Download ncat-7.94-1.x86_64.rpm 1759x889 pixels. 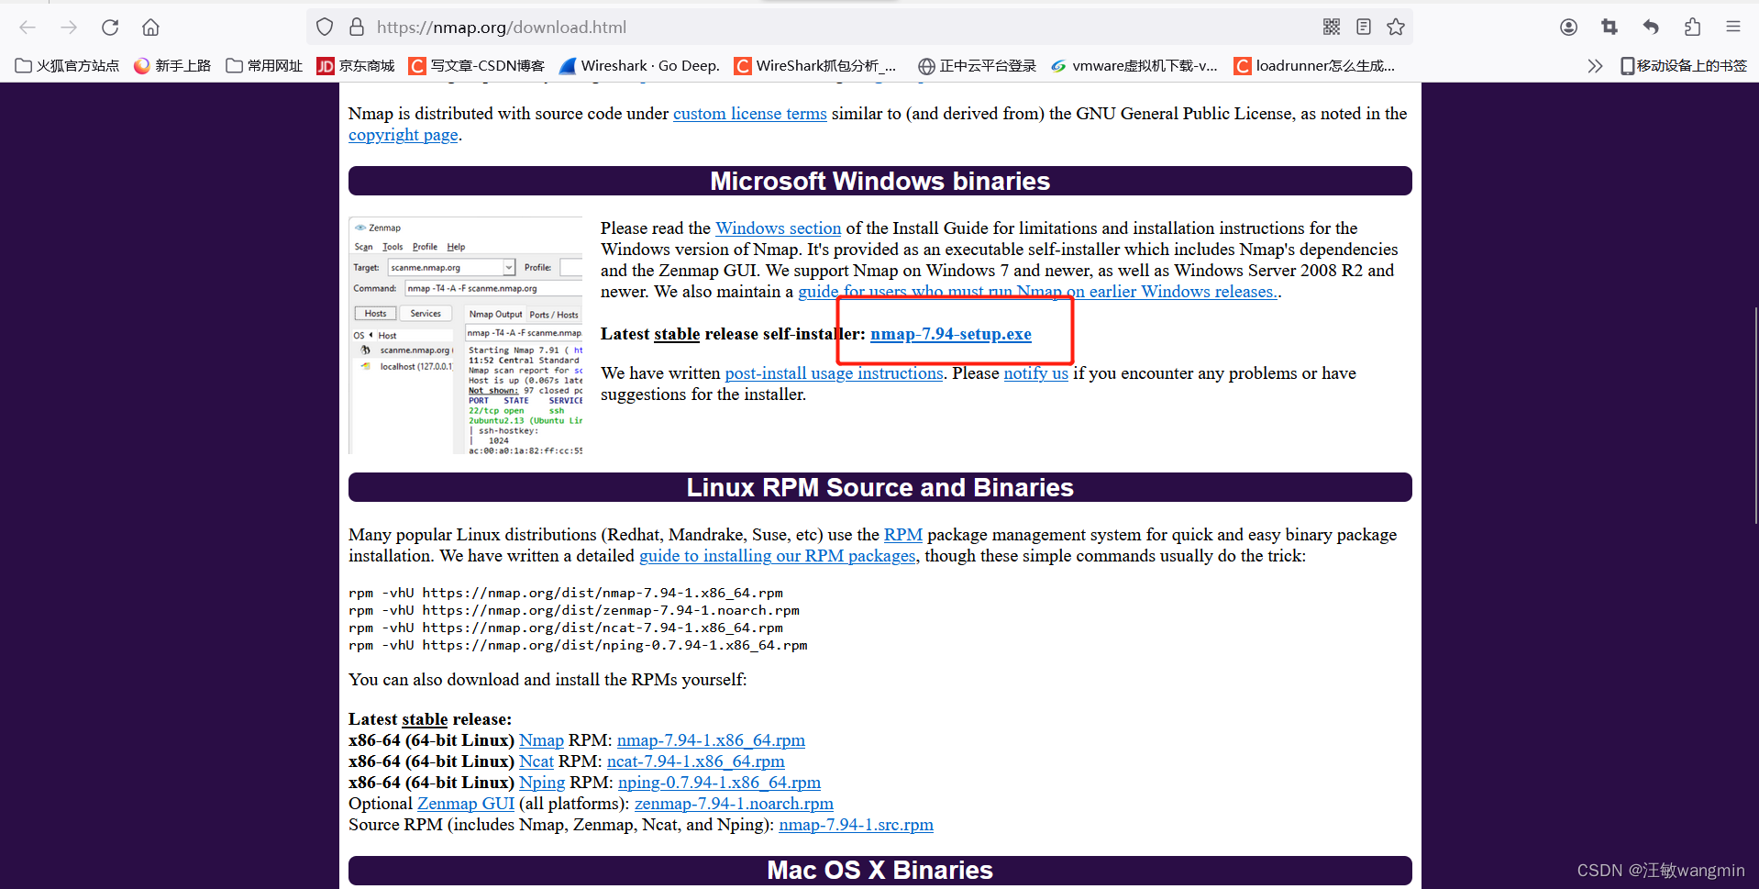[696, 761]
